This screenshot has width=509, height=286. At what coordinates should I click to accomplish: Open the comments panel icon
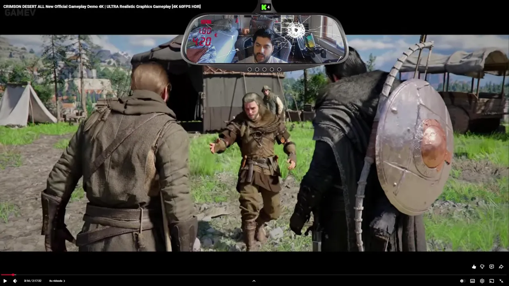492,267
